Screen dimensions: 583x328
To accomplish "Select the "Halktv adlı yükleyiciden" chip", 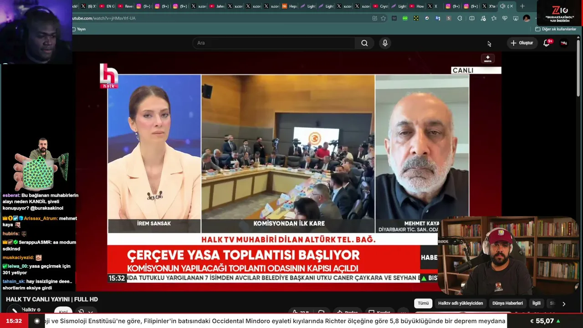I will click(460, 303).
